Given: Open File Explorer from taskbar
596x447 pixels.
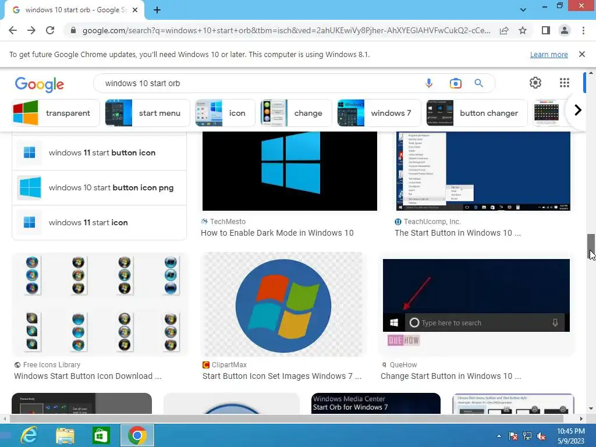Looking at the screenshot, I should click(x=65, y=435).
